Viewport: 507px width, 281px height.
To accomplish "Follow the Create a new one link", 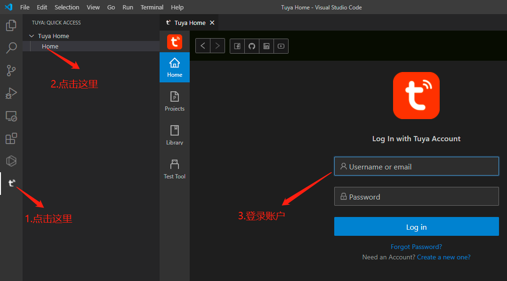I will pyautogui.click(x=443, y=257).
